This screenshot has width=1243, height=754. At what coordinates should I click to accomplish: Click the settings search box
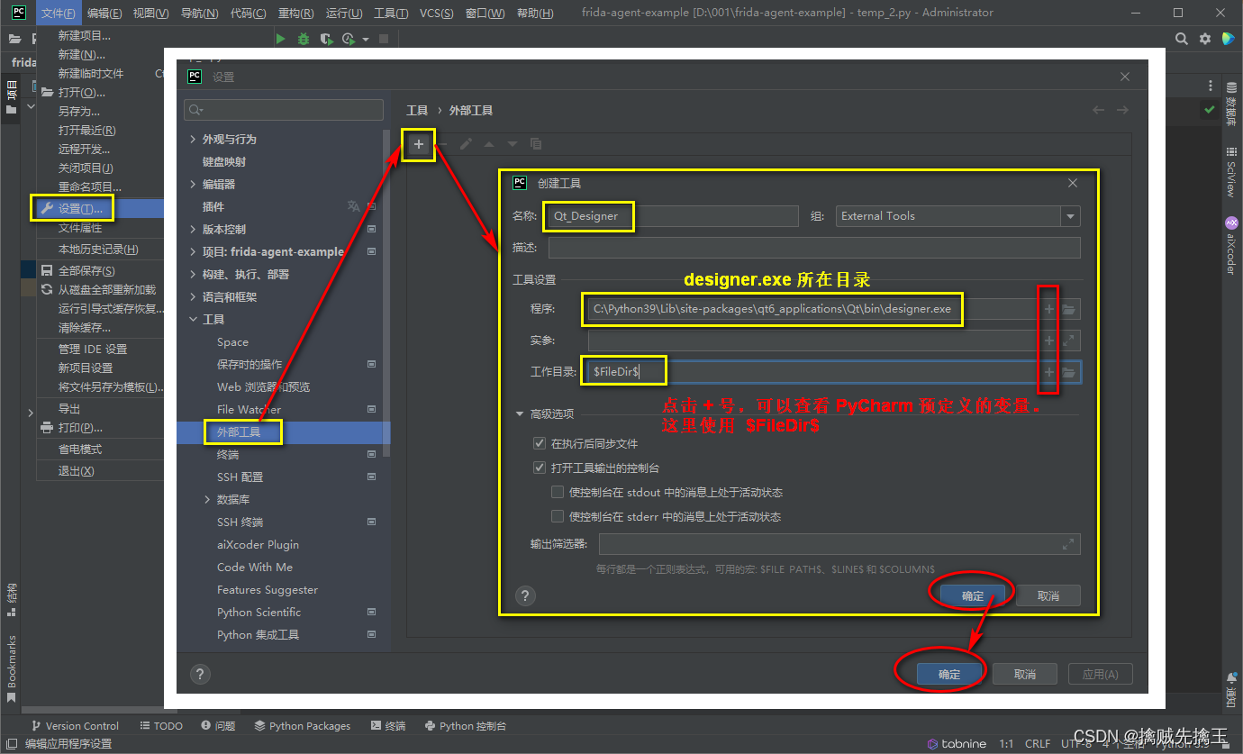(x=284, y=110)
